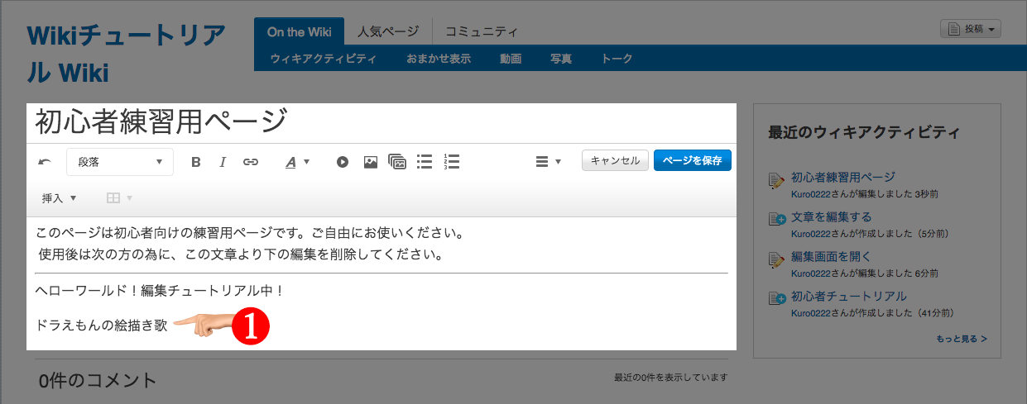The width and height of the screenshot is (1027, 404).
Task: Toggle italic text formatting
Action: [x=223, y=162]
